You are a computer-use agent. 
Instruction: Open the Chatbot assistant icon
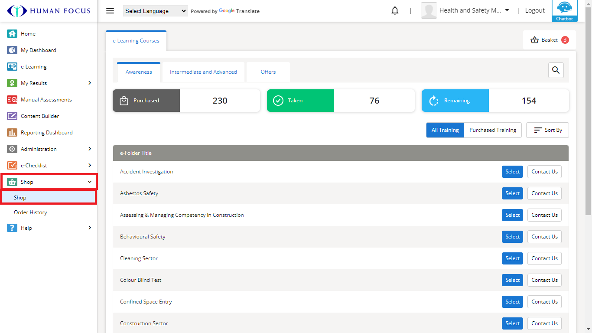[x=564, y=10]
